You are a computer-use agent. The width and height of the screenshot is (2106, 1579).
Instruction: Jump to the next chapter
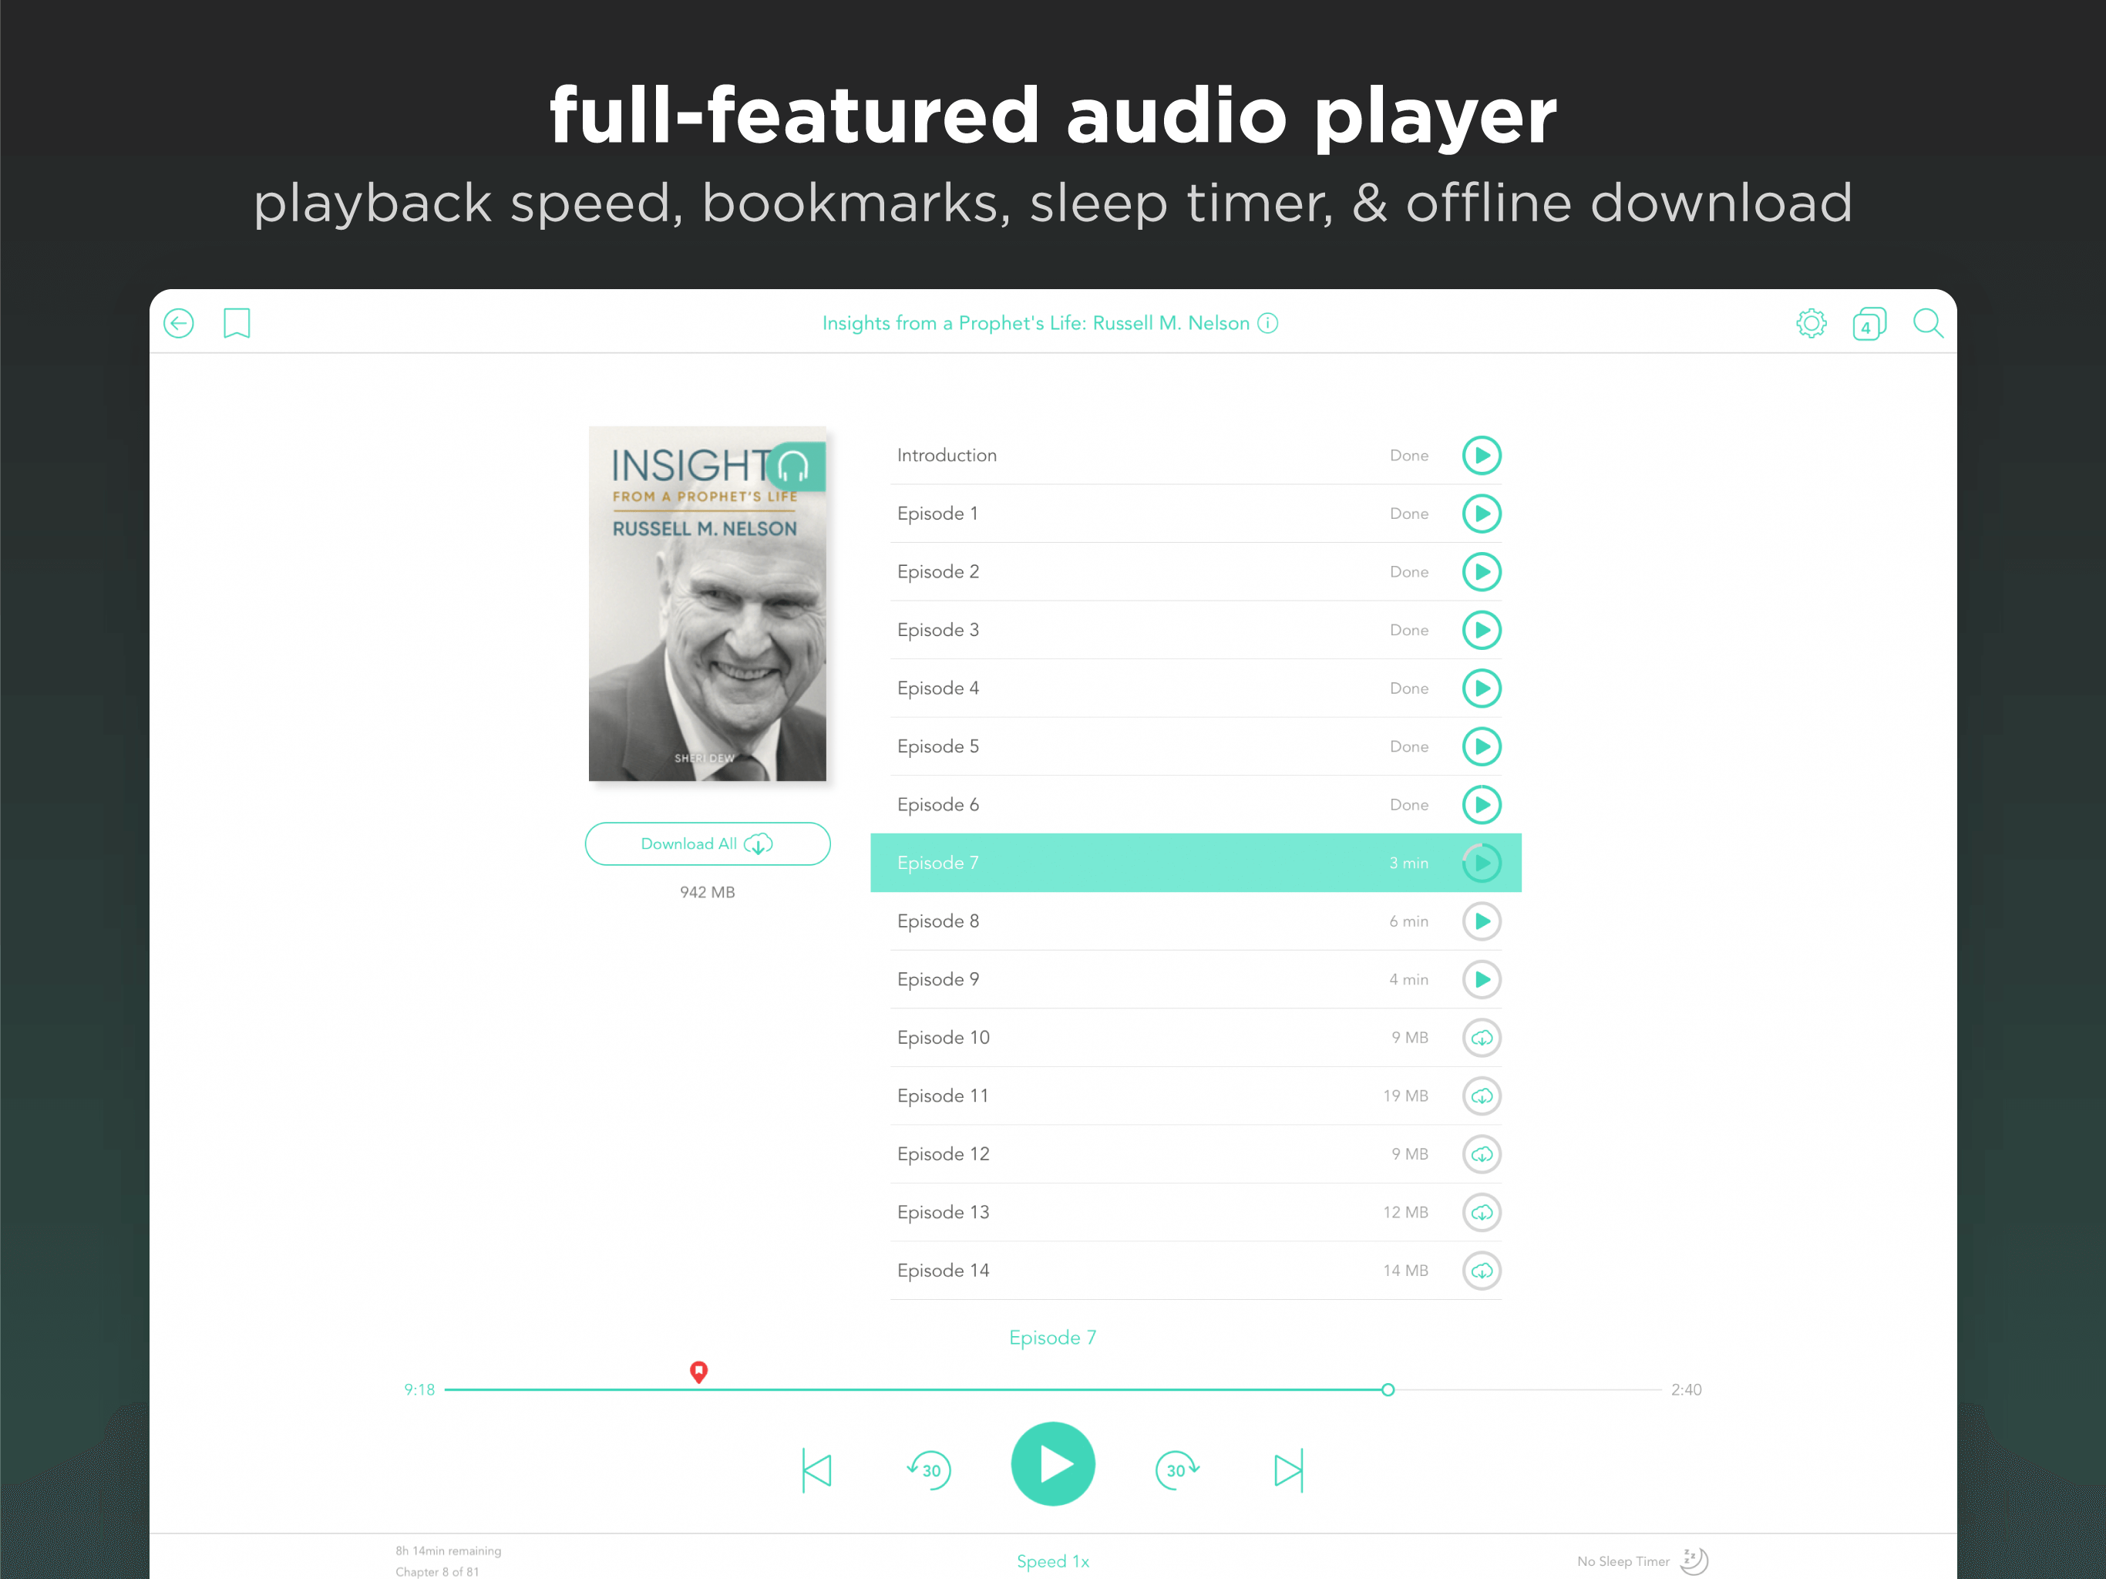coord(1288,1470)
